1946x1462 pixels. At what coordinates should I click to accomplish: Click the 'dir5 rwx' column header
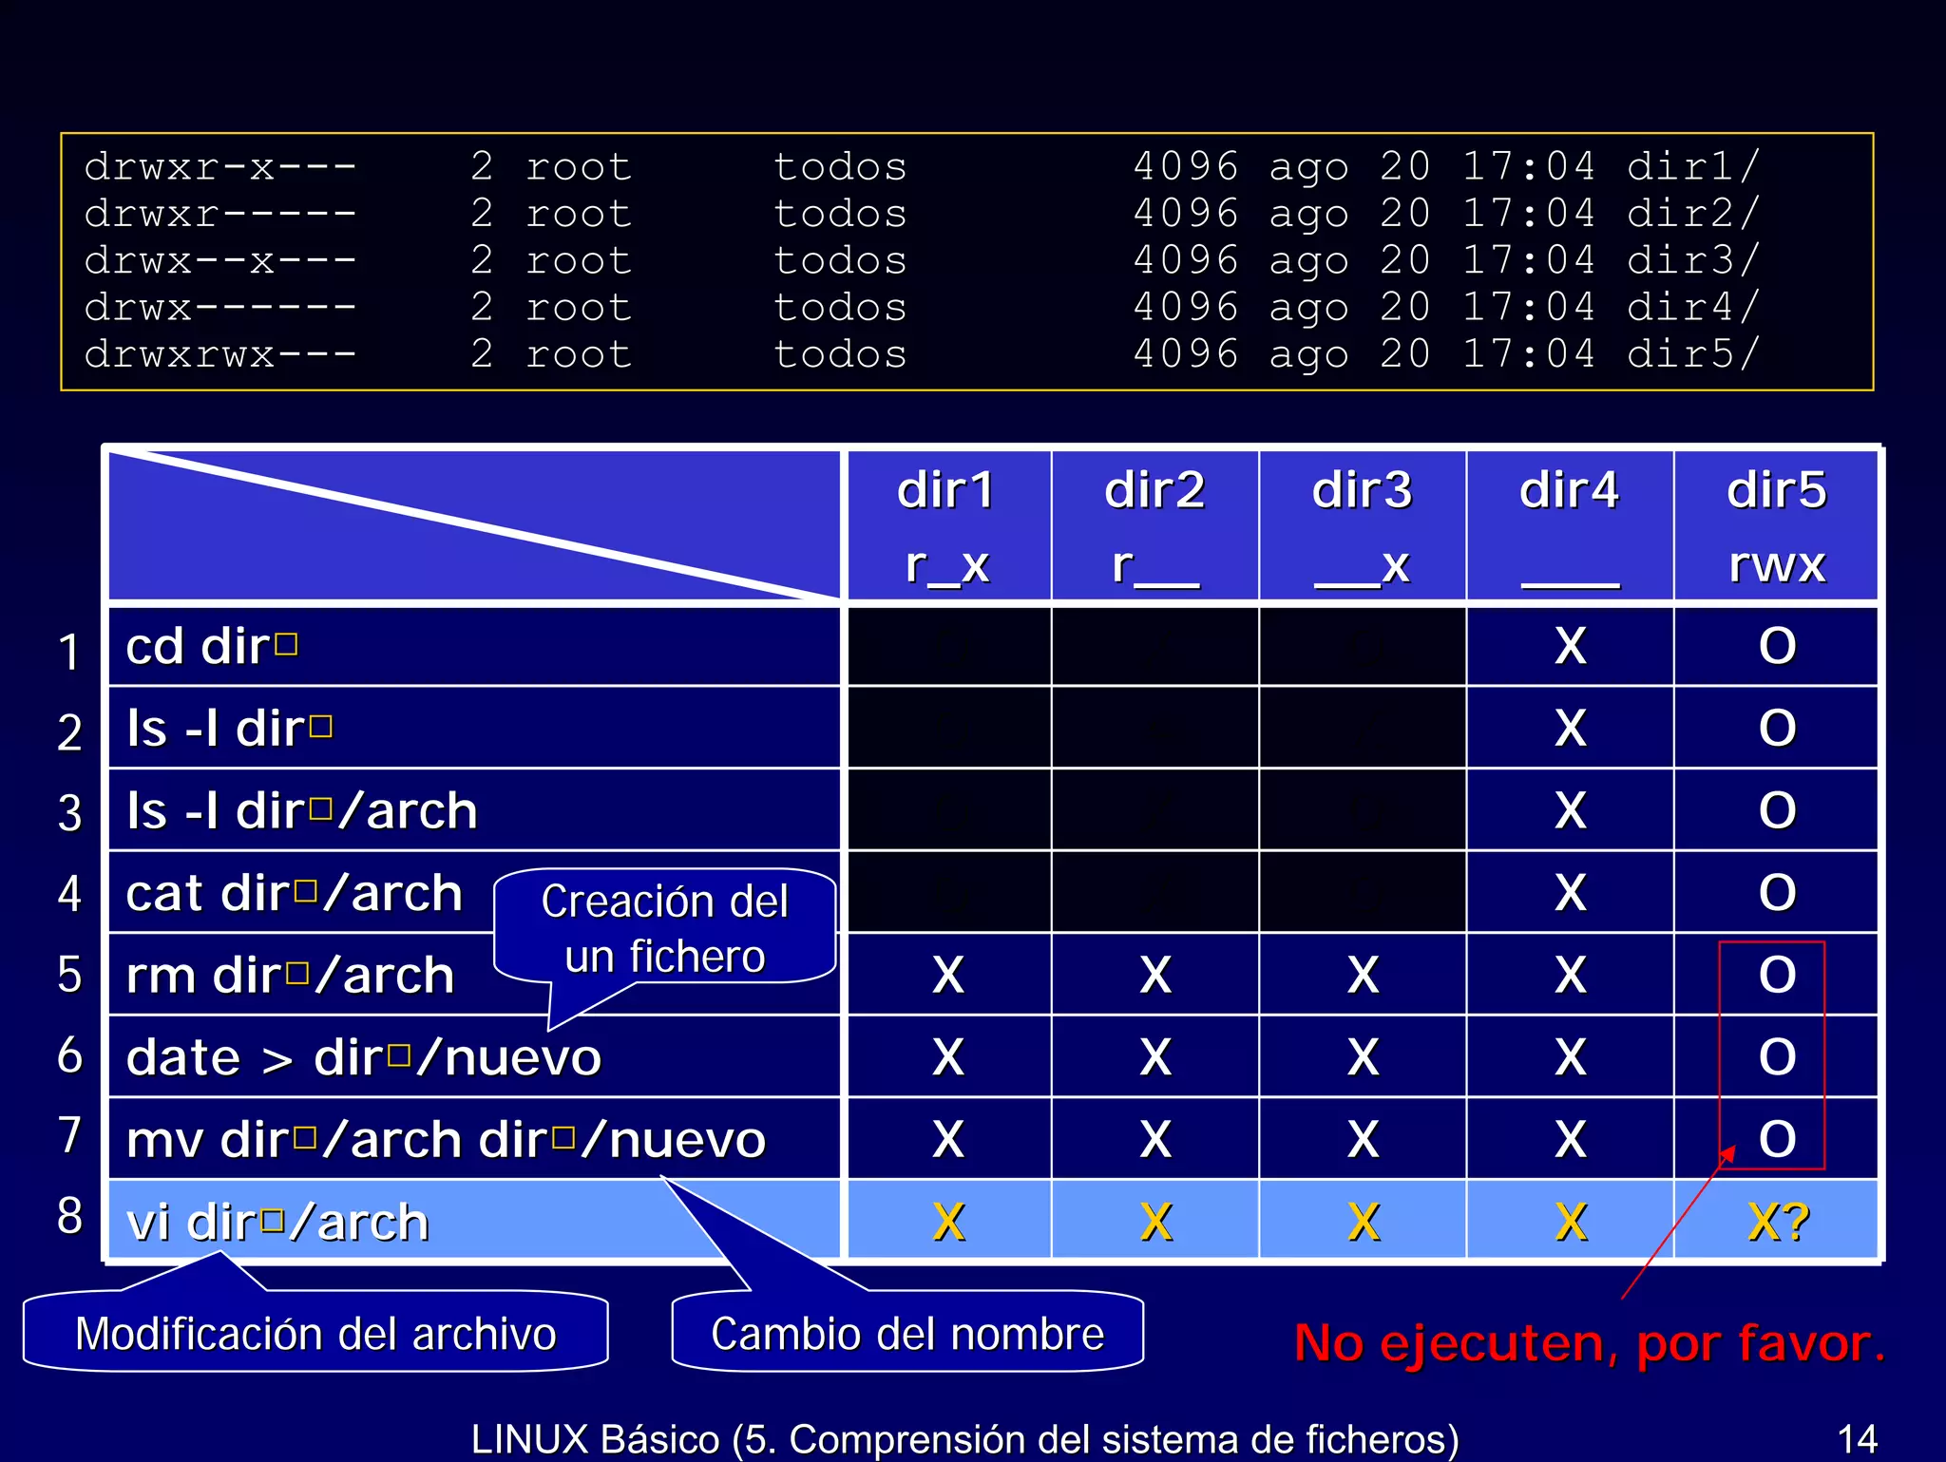click(1776, 525)
